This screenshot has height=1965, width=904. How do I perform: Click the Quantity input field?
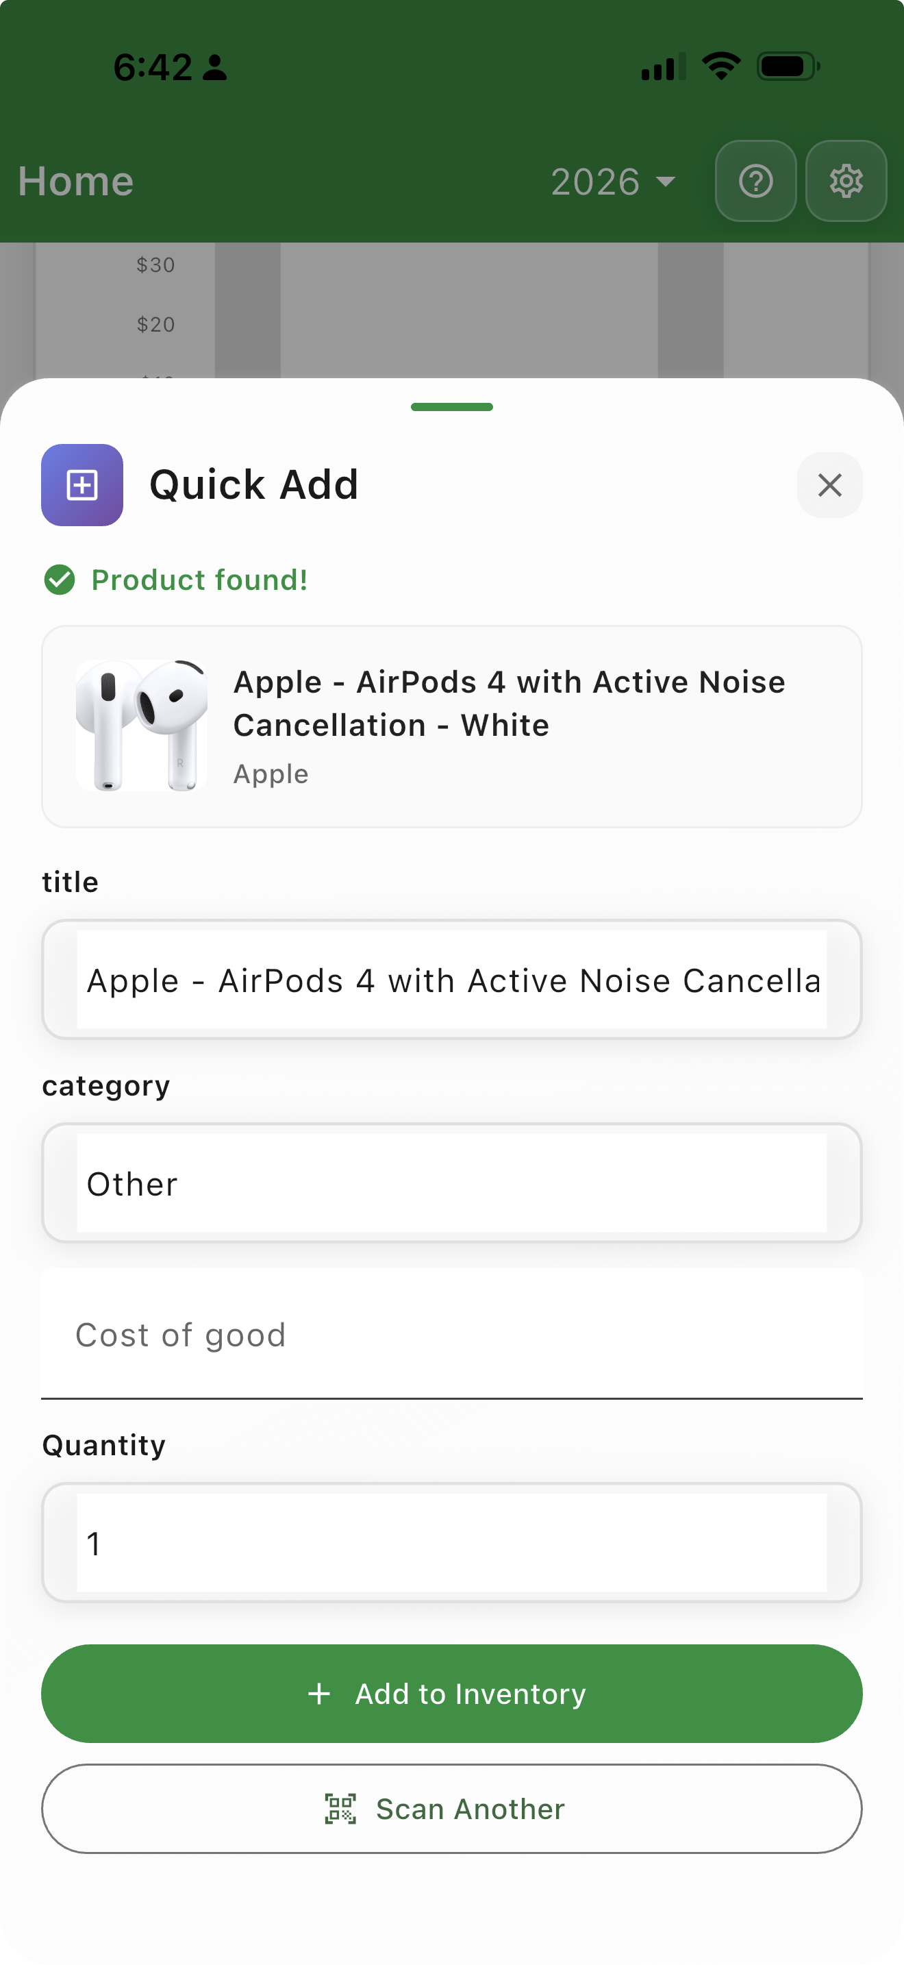[x=451, y=1542]
